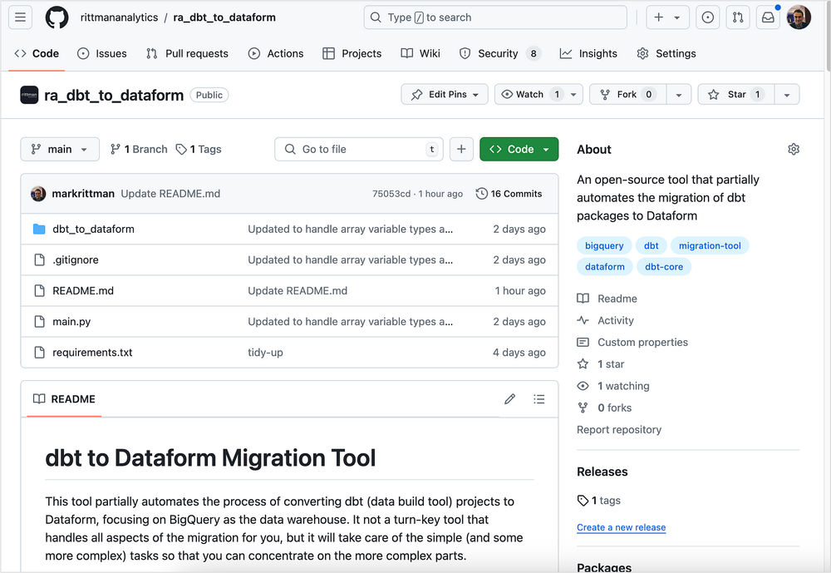
Task: Select the dataform topic tag
Action: [x=605, y=267]
